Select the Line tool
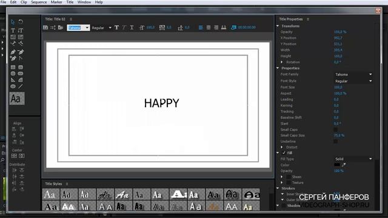The width and height of the screenshot is (388, 218). [x=21, y=86]
